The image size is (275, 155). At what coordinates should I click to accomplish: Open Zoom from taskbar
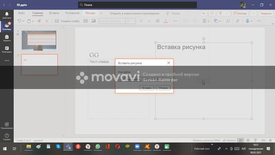pyautogui.click(x=137, y=146)
